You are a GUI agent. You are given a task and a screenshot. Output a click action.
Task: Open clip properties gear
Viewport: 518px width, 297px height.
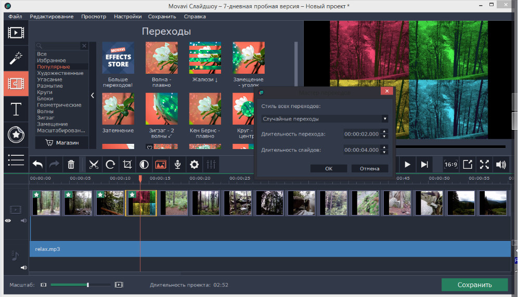tap(195, 165)
